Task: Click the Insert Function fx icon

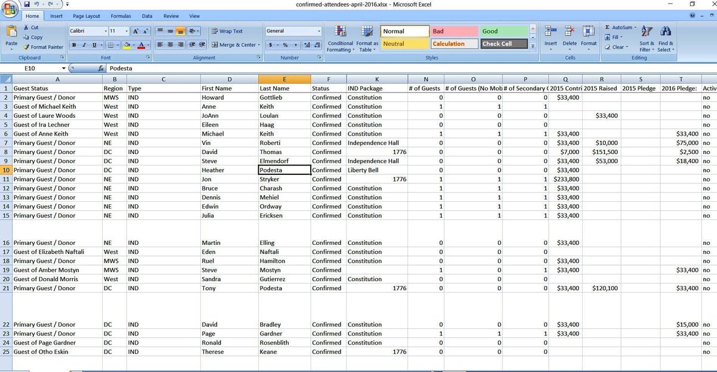Action: point(101,69)
